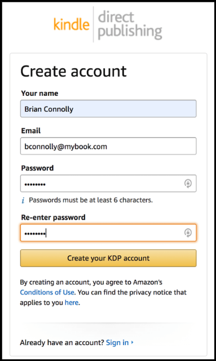Click the blue info icon under Password

(x=23, y=200)
